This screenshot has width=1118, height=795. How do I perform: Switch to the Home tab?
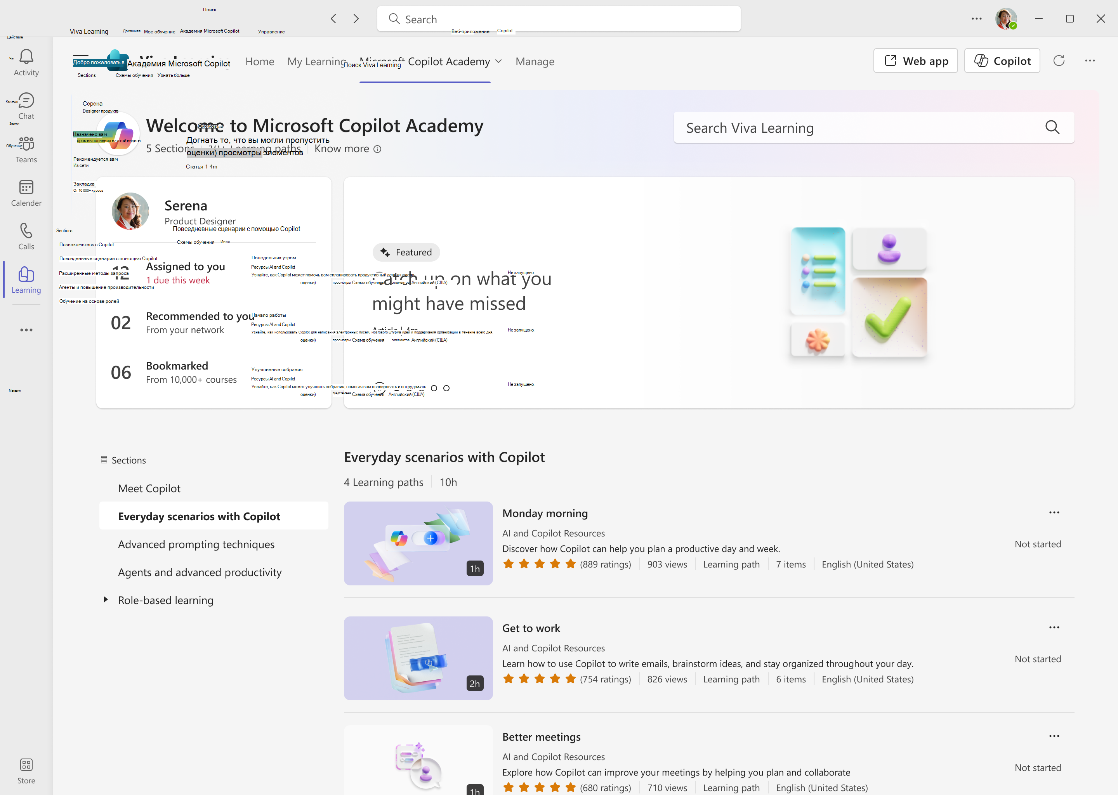pos(260,61)
